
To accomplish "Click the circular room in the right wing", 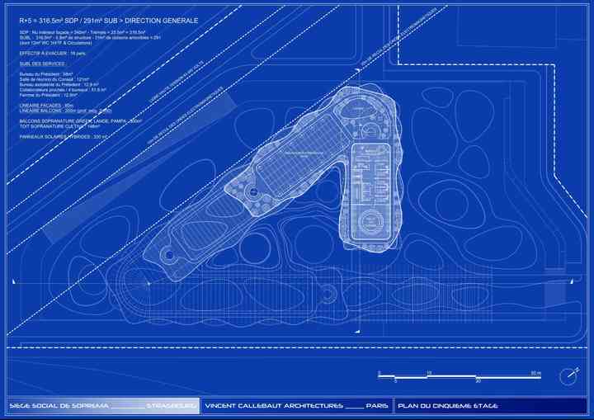I will click(x=370, y=220).
